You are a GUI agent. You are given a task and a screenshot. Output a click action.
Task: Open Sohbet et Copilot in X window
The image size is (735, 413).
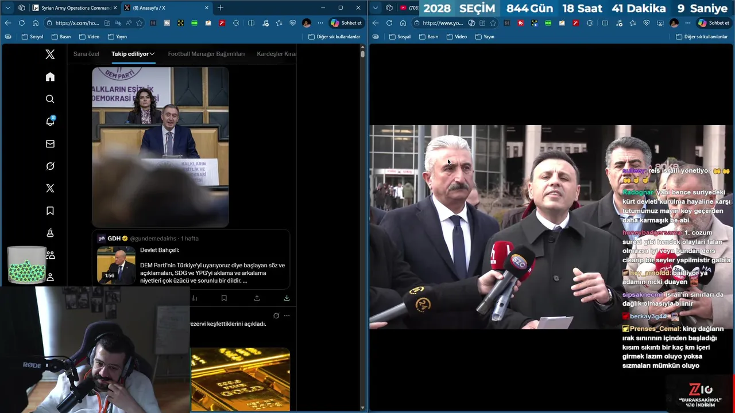[x=346, y=23]
